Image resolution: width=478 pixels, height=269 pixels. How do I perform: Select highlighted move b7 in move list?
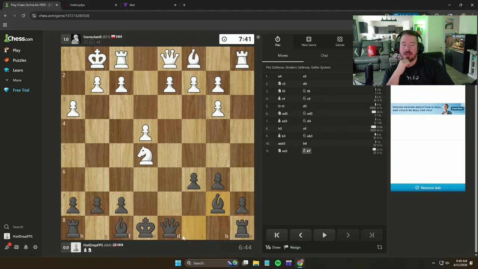307,151
